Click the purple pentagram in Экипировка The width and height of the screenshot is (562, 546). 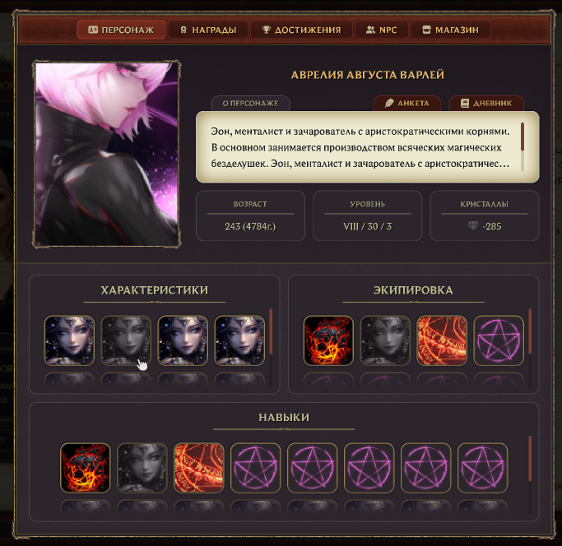pos(499,340)
